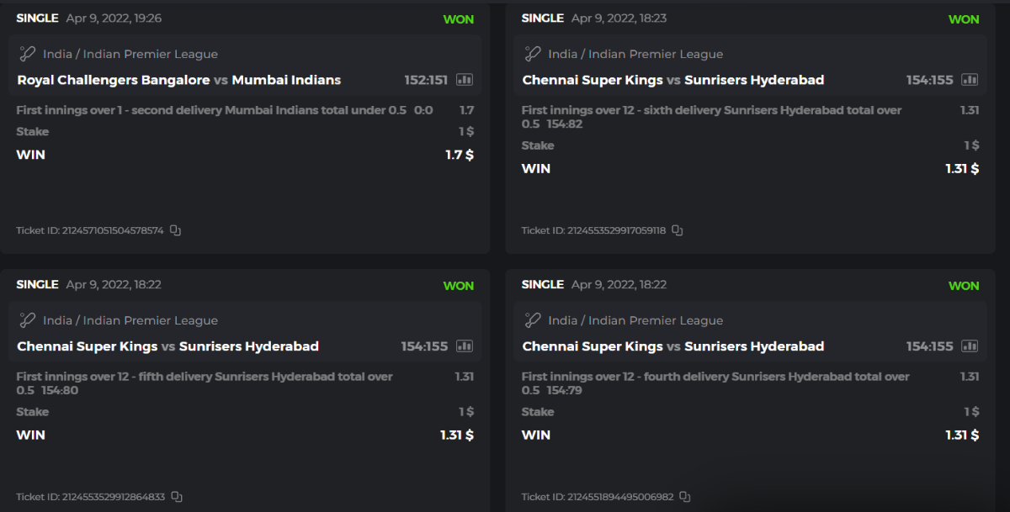
Task: Click WON status on the 18:23 bet
Action: coord(964,19)
